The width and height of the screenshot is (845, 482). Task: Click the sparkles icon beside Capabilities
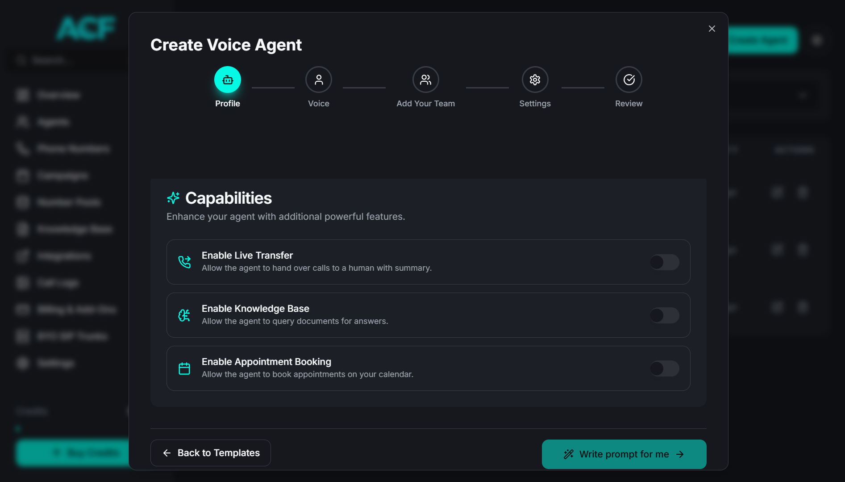point(173,198)
